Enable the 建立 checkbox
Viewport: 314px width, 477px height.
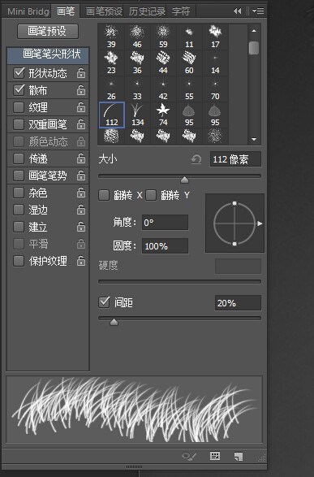pyautogui.click(x=19, y=227)
